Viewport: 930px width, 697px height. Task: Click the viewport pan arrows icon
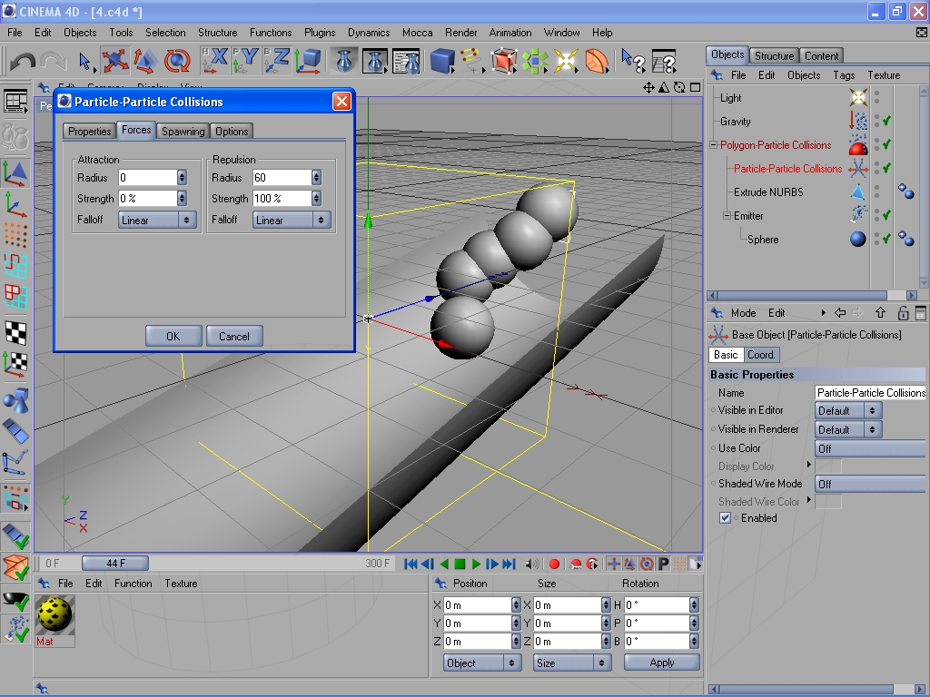tap(648, 88)
